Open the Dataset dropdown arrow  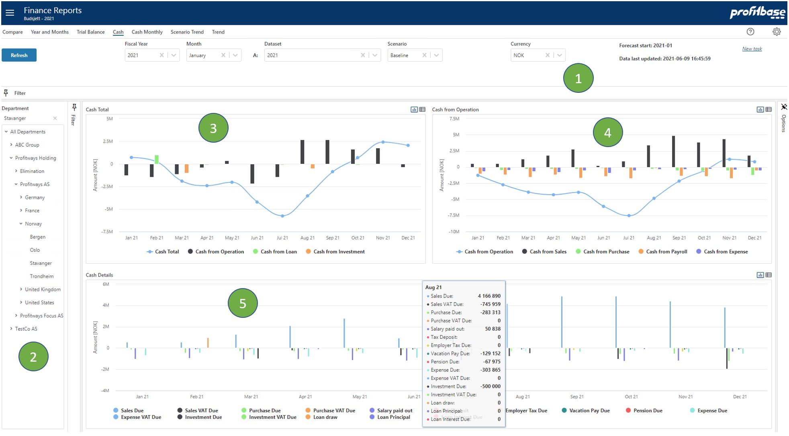coord(375,55)
